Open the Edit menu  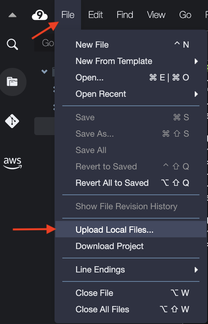coord(95,15)
